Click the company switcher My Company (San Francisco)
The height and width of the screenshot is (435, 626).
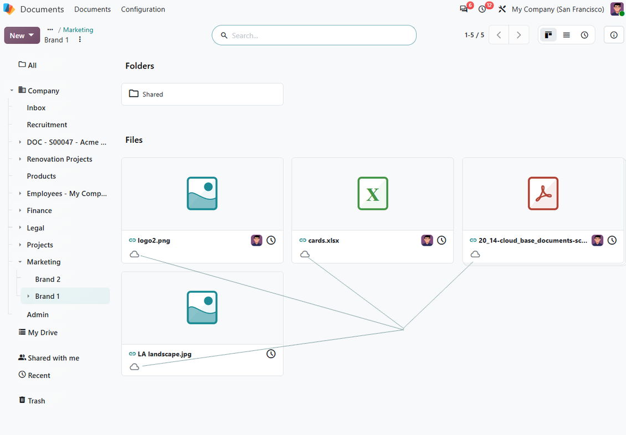point(558,9)
